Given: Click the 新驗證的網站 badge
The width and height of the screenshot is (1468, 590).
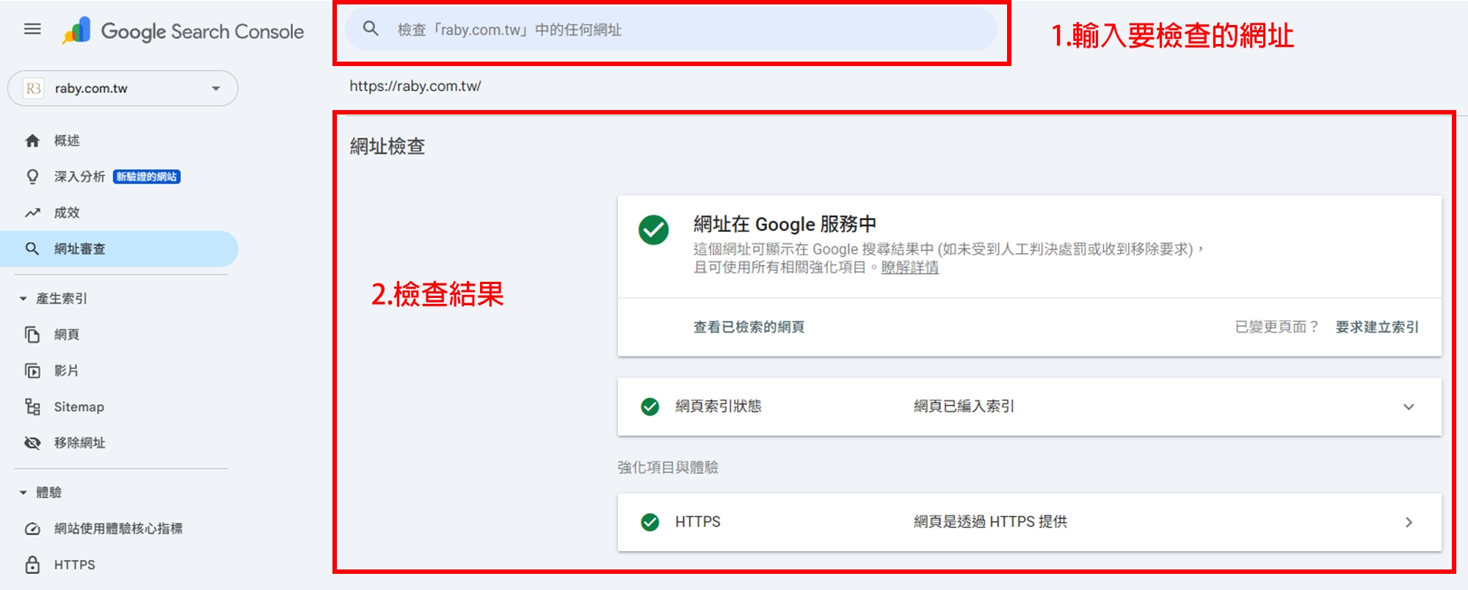Looking at the screenshot, I should [x=147, y=177].
